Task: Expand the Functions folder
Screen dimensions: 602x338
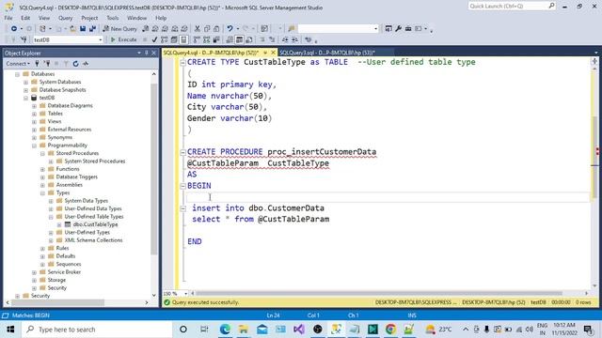Action: coord(42,169)
